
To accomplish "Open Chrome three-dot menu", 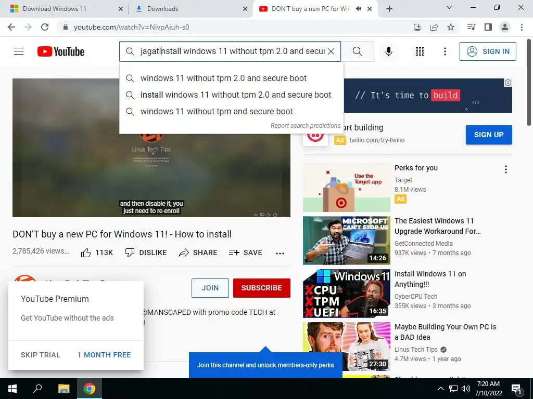I will point(522,27).
